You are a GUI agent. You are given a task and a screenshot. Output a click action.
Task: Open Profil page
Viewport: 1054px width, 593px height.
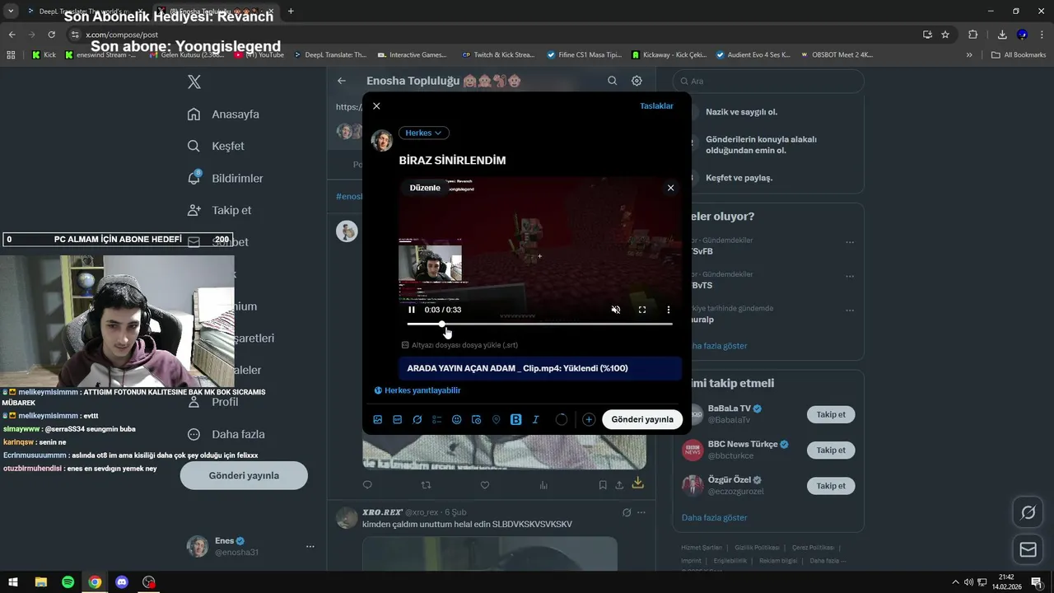pyautogui.click(x=212, y=402)
